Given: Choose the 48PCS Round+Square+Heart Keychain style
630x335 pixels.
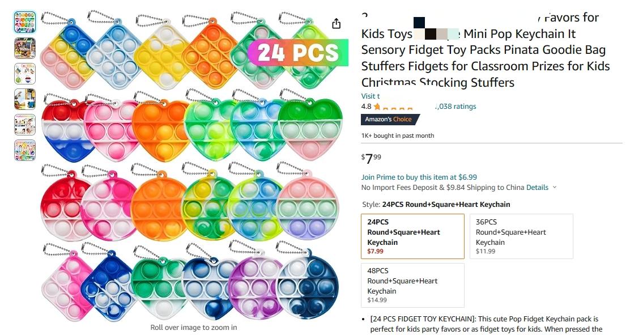Looking at the screenshot, I should [412, 285].
